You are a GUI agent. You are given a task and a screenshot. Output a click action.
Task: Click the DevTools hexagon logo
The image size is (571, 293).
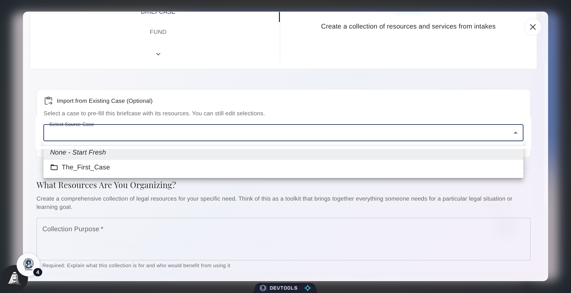pos(263,288)
